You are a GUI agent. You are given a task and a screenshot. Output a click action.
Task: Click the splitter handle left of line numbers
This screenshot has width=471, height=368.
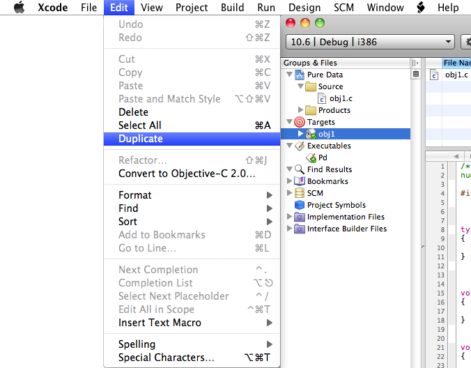(423, 247)
